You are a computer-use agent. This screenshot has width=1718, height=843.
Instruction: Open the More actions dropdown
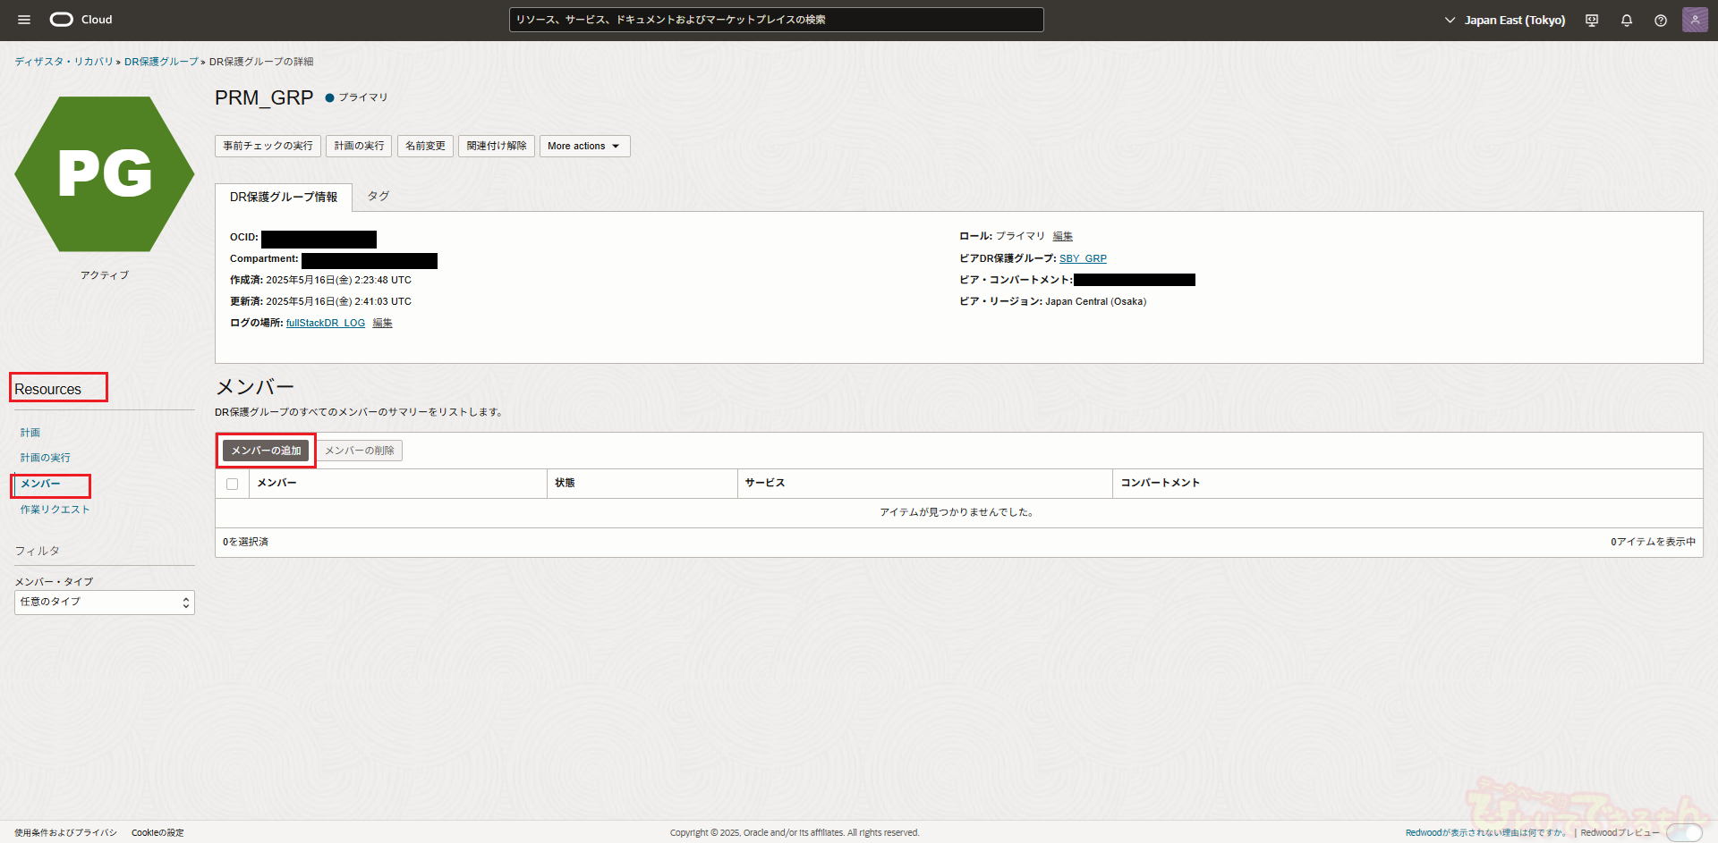584,147
